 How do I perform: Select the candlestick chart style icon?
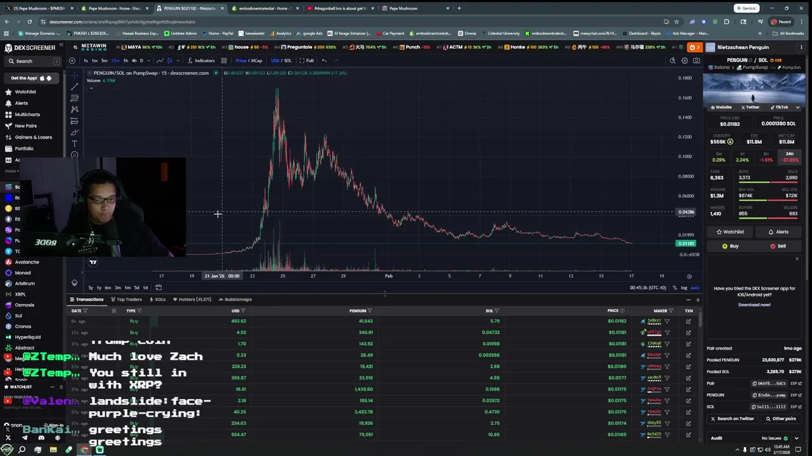169,61
